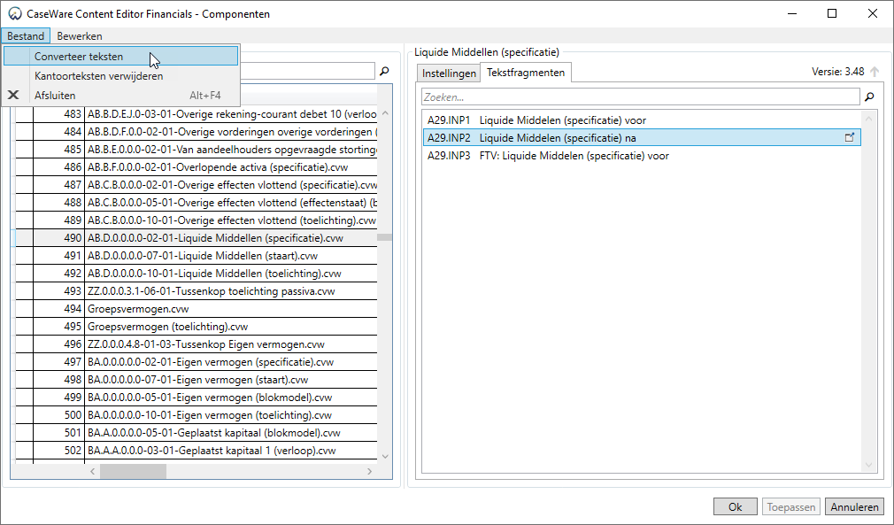Viewport: 894px width, 525px height.
Task: Switch to the Tekstfragmenten tab
Action: (526, 73)
